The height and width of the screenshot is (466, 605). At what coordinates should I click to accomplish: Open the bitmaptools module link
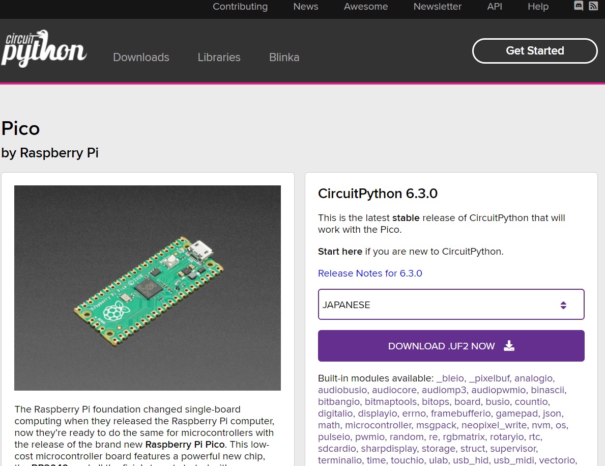391,402
